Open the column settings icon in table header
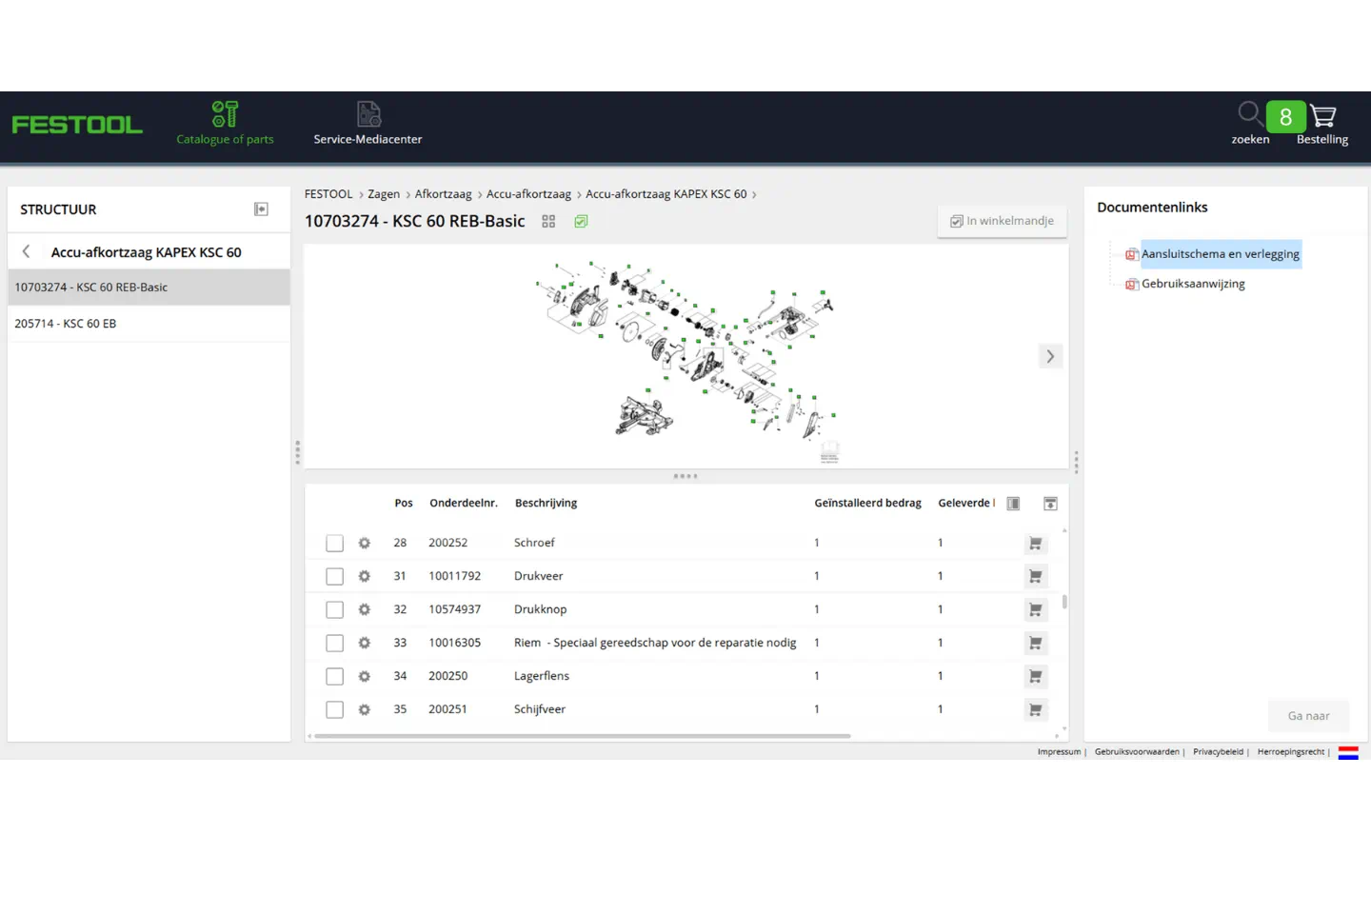The width and height of the screenshot is (1371, 914). [1013, 504]
